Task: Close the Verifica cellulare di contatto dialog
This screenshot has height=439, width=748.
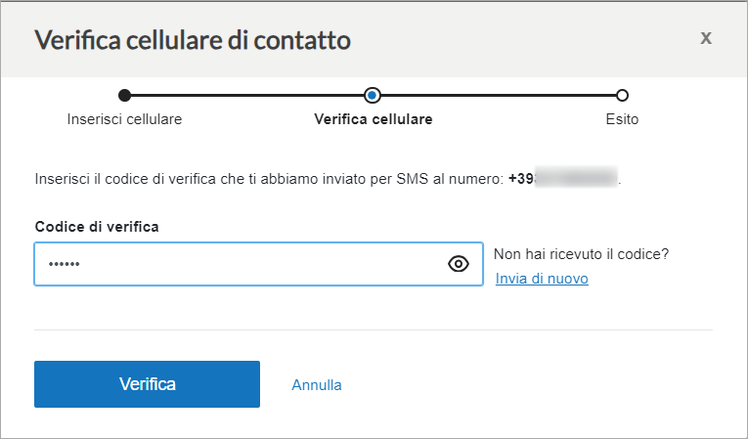Action: point(706,38)
